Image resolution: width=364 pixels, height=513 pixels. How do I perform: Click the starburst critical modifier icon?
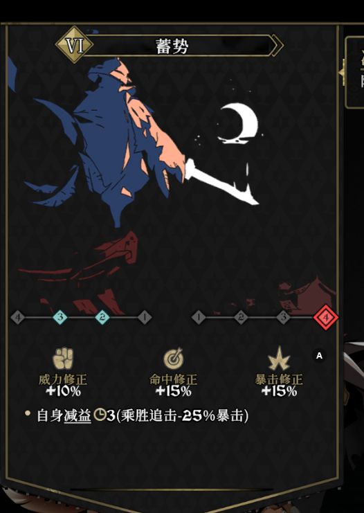[x=279, y=359]
